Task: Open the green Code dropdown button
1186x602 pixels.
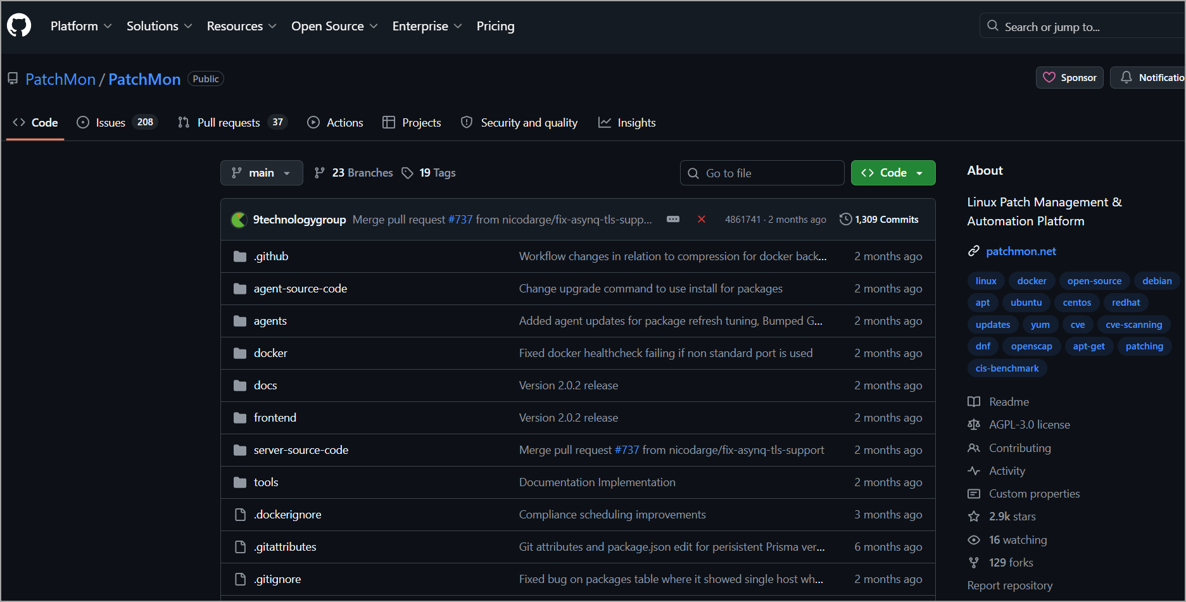Action: (893, 173)
